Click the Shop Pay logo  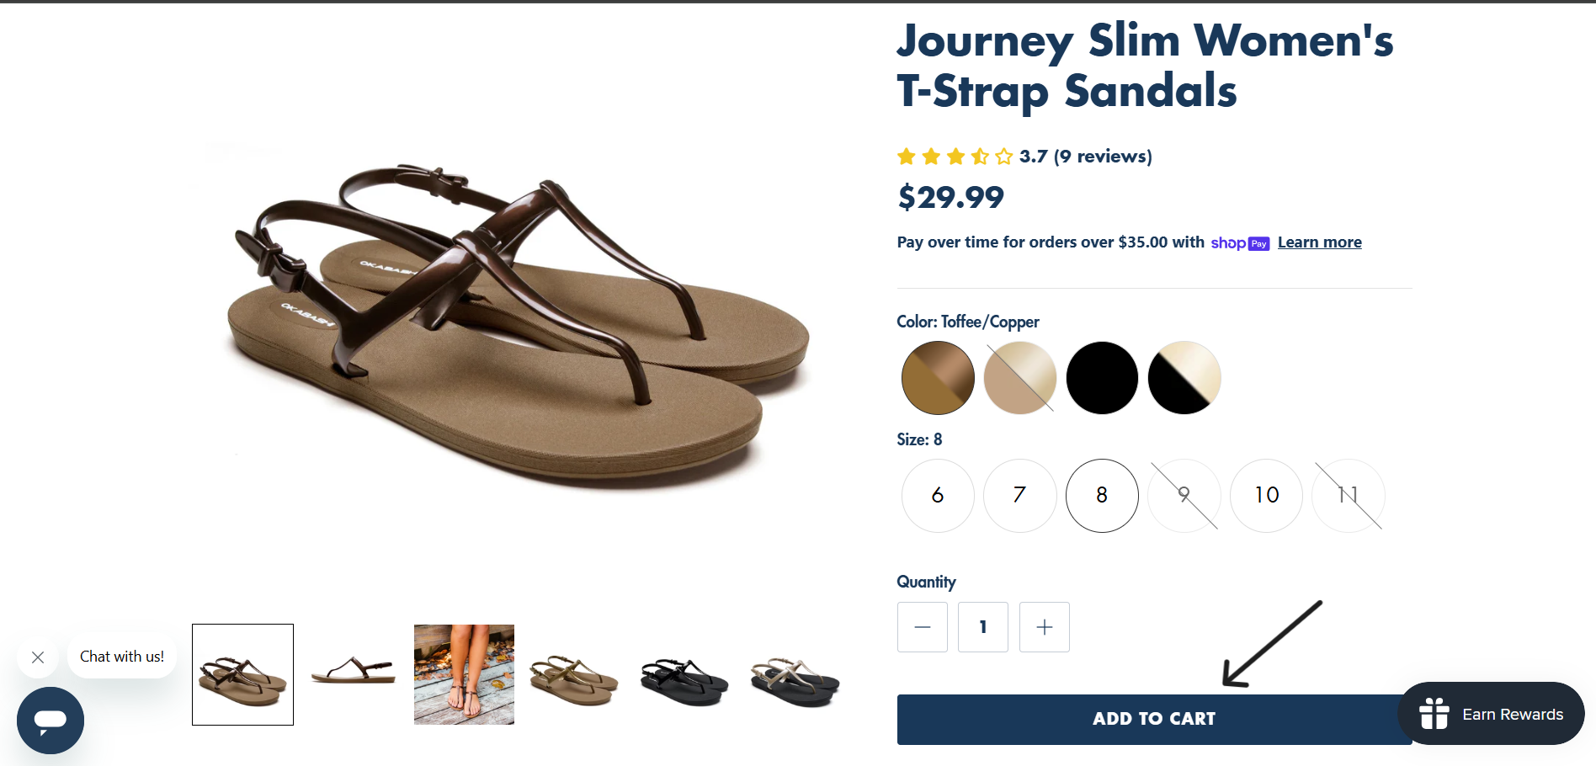coord(1239,243)
